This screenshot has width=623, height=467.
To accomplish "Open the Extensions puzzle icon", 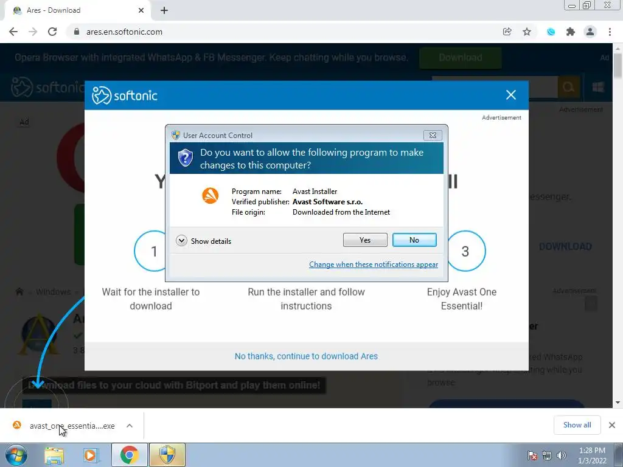I will point(571,32).
